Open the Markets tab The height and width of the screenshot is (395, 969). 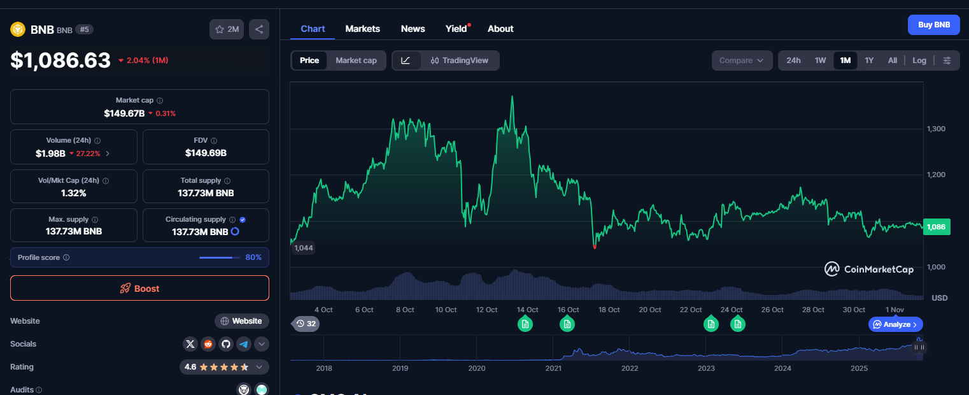362,29
